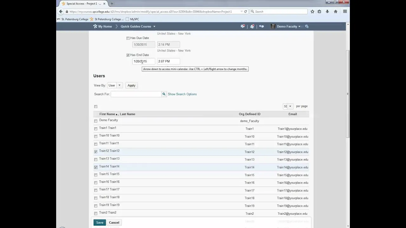Change the per page count dropdown
Screen dimensions: 406x228
coord(288,106)
